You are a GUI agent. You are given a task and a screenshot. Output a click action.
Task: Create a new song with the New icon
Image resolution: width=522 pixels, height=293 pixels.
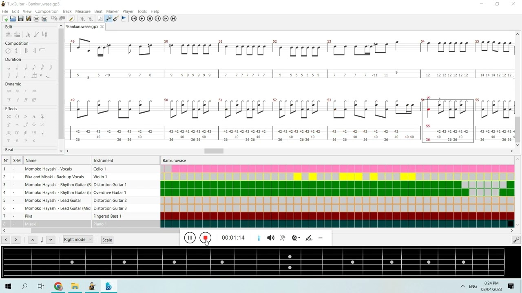[5, 19]
